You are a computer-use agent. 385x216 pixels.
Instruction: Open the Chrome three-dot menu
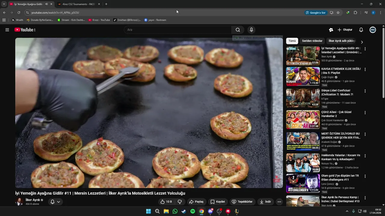coord(381,13)
